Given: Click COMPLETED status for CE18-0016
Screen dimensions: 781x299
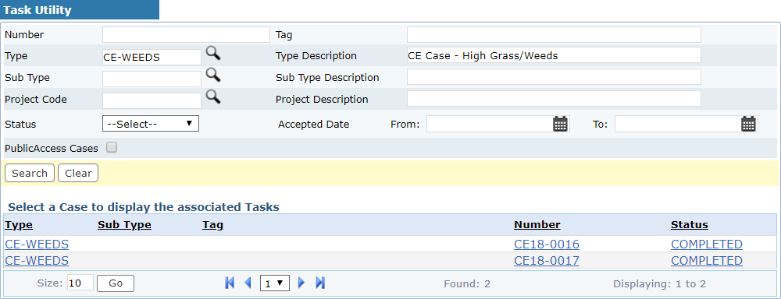Looking at the screenshot, I should [707, 244].
